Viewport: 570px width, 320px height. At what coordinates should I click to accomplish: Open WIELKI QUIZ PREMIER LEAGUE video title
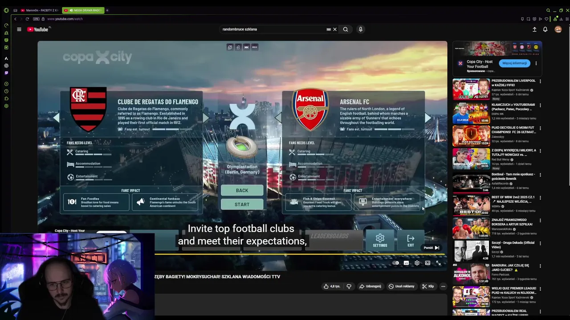click(514, 291)
